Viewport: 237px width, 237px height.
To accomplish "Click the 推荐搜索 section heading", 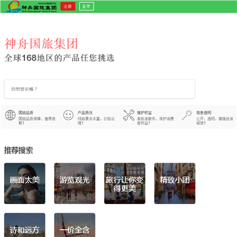I will click(x=18, y=151).
